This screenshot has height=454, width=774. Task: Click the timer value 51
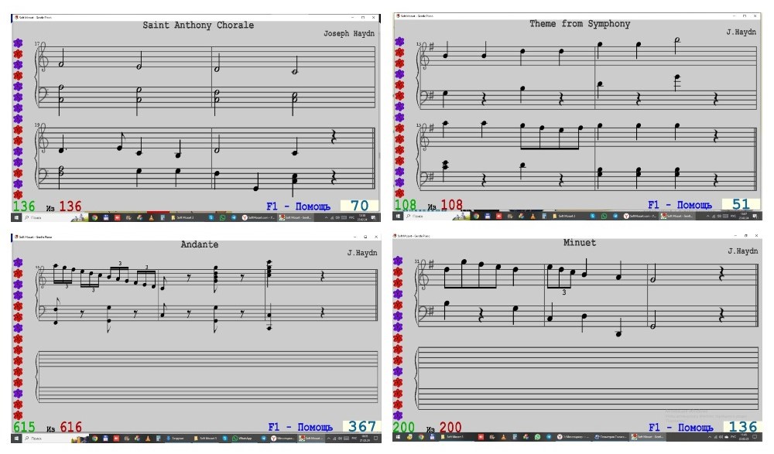(x=741, y=204)
